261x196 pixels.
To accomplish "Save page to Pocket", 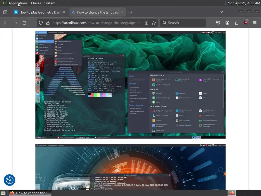I will coord(218,23).
